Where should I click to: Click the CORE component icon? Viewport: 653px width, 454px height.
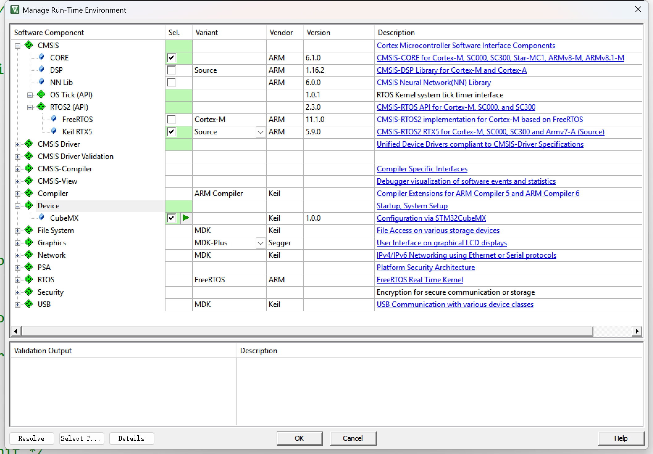[x=42, y=57]
